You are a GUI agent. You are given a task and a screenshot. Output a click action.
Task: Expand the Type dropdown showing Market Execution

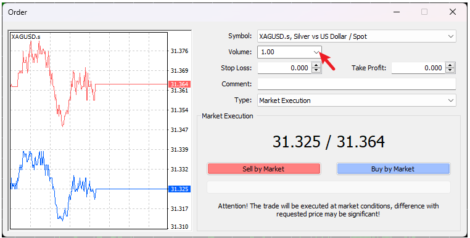[450, 101]
